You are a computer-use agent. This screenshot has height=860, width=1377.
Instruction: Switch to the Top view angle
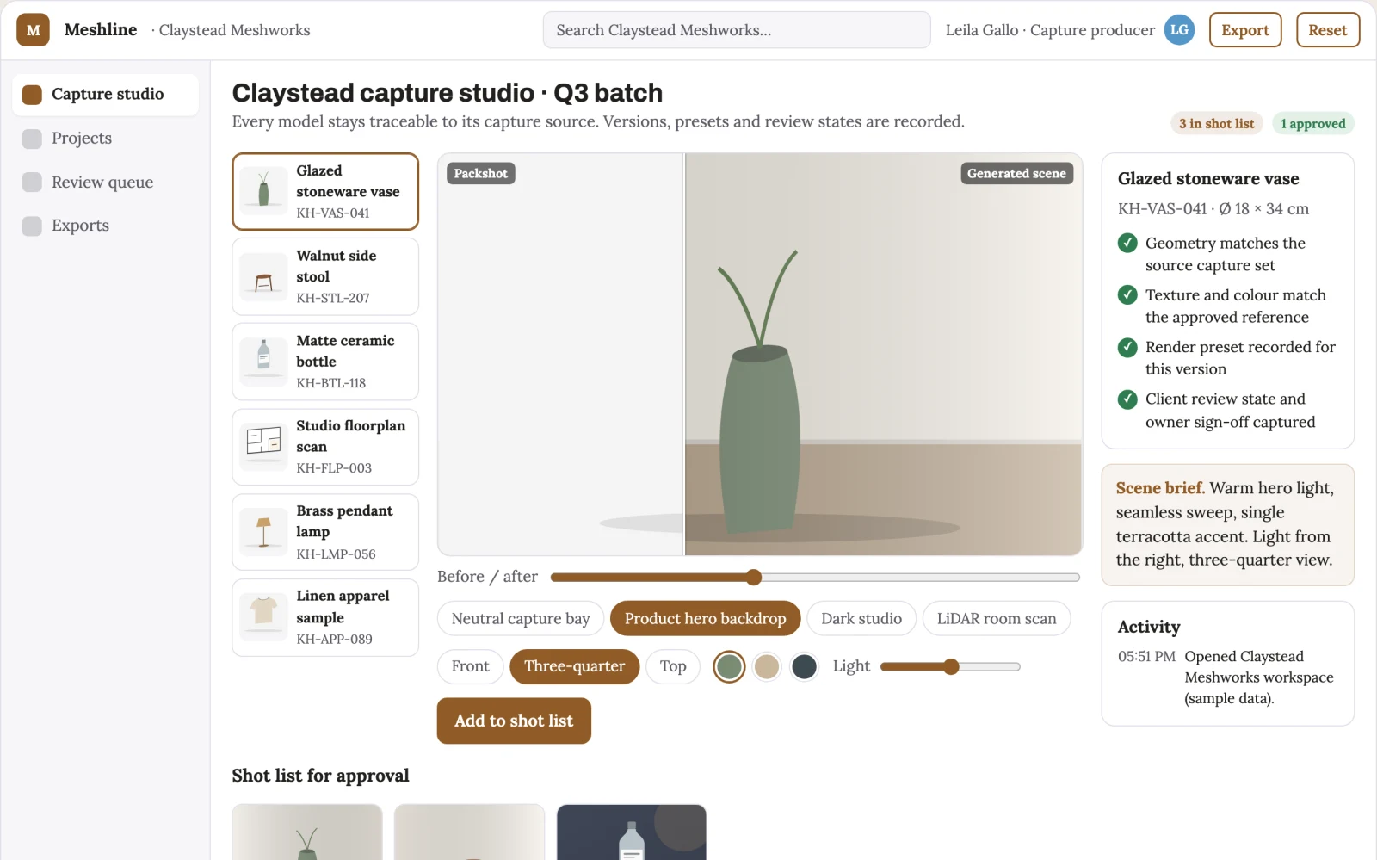coord(673,667)
